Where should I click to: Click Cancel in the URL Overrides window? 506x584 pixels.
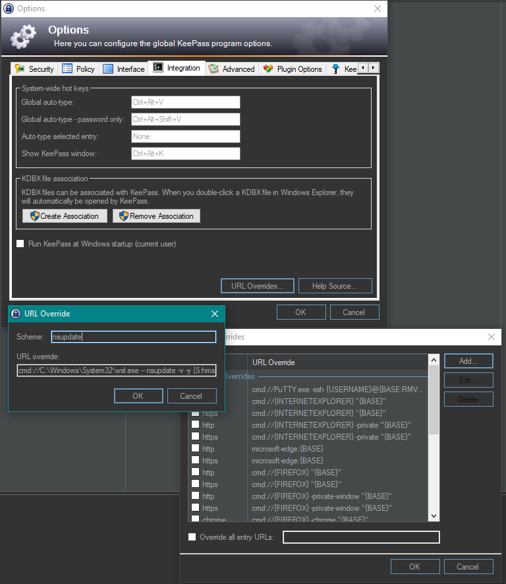[468, 566]
